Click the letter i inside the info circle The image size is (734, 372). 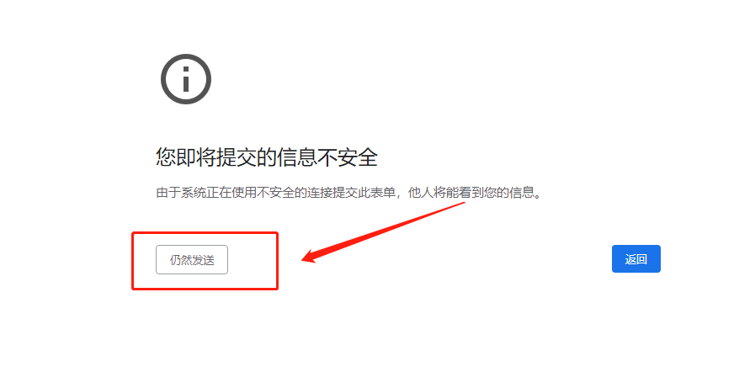point(186,79)
